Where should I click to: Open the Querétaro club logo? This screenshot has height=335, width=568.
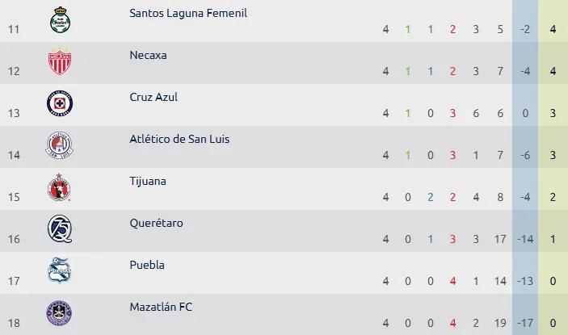(x=60, y=229)
